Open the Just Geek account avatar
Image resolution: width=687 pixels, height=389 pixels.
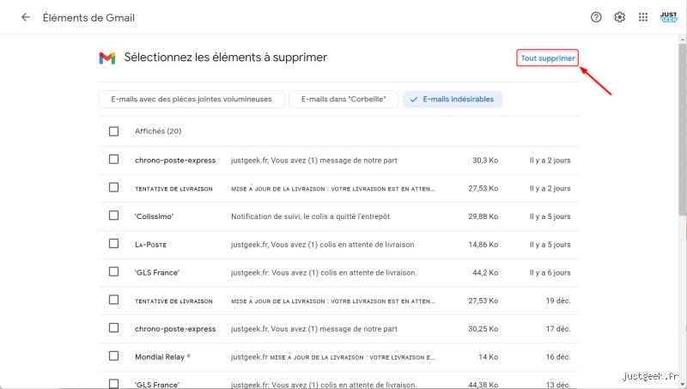pyautogui.click(x=669, y=17)
